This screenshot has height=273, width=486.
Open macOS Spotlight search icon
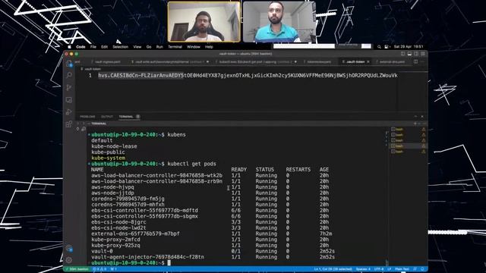(379, 47)
